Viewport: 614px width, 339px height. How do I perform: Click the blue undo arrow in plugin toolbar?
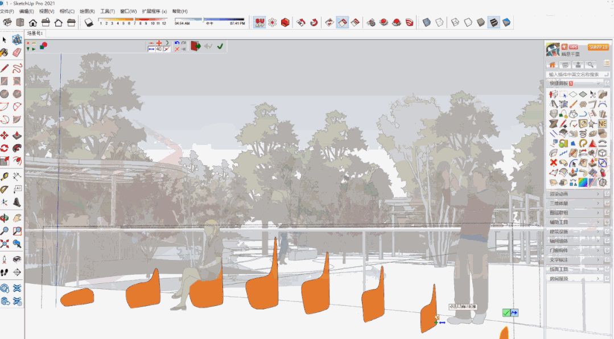click(x=177, y=43)
